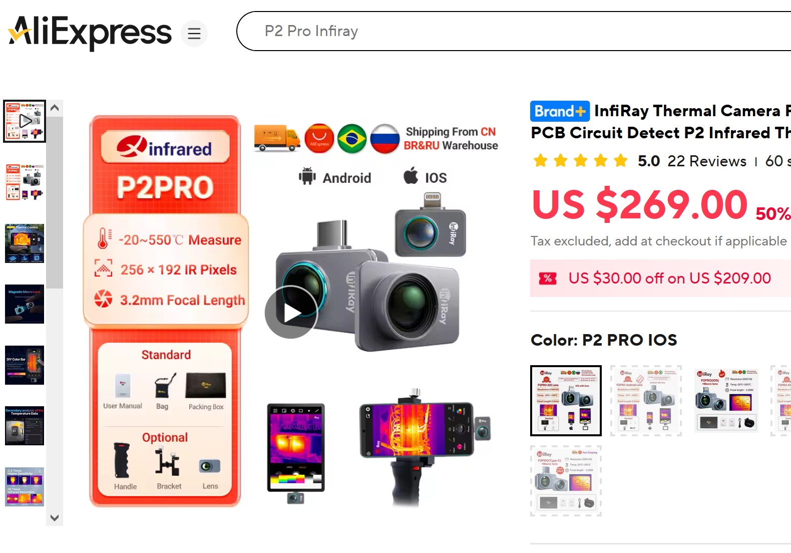791x553 pixels.
Task: Click US $30.00 off coupon banner
Action: point(660,279)
